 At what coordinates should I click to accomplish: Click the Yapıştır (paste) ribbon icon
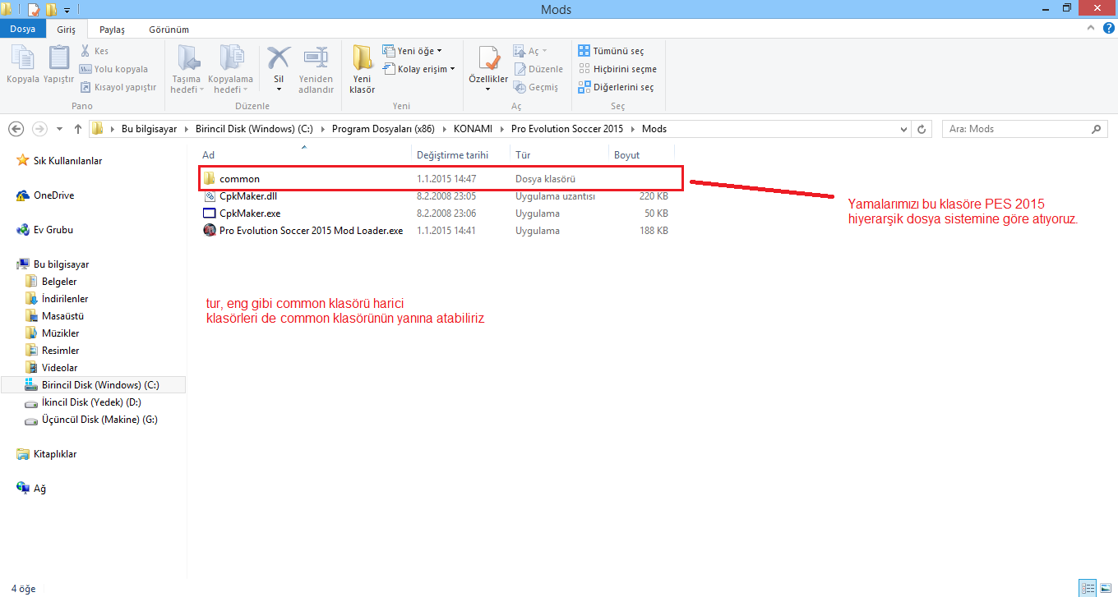point(58,58)
